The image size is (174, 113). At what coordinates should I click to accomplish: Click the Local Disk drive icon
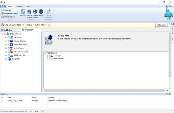coord(52,56)
